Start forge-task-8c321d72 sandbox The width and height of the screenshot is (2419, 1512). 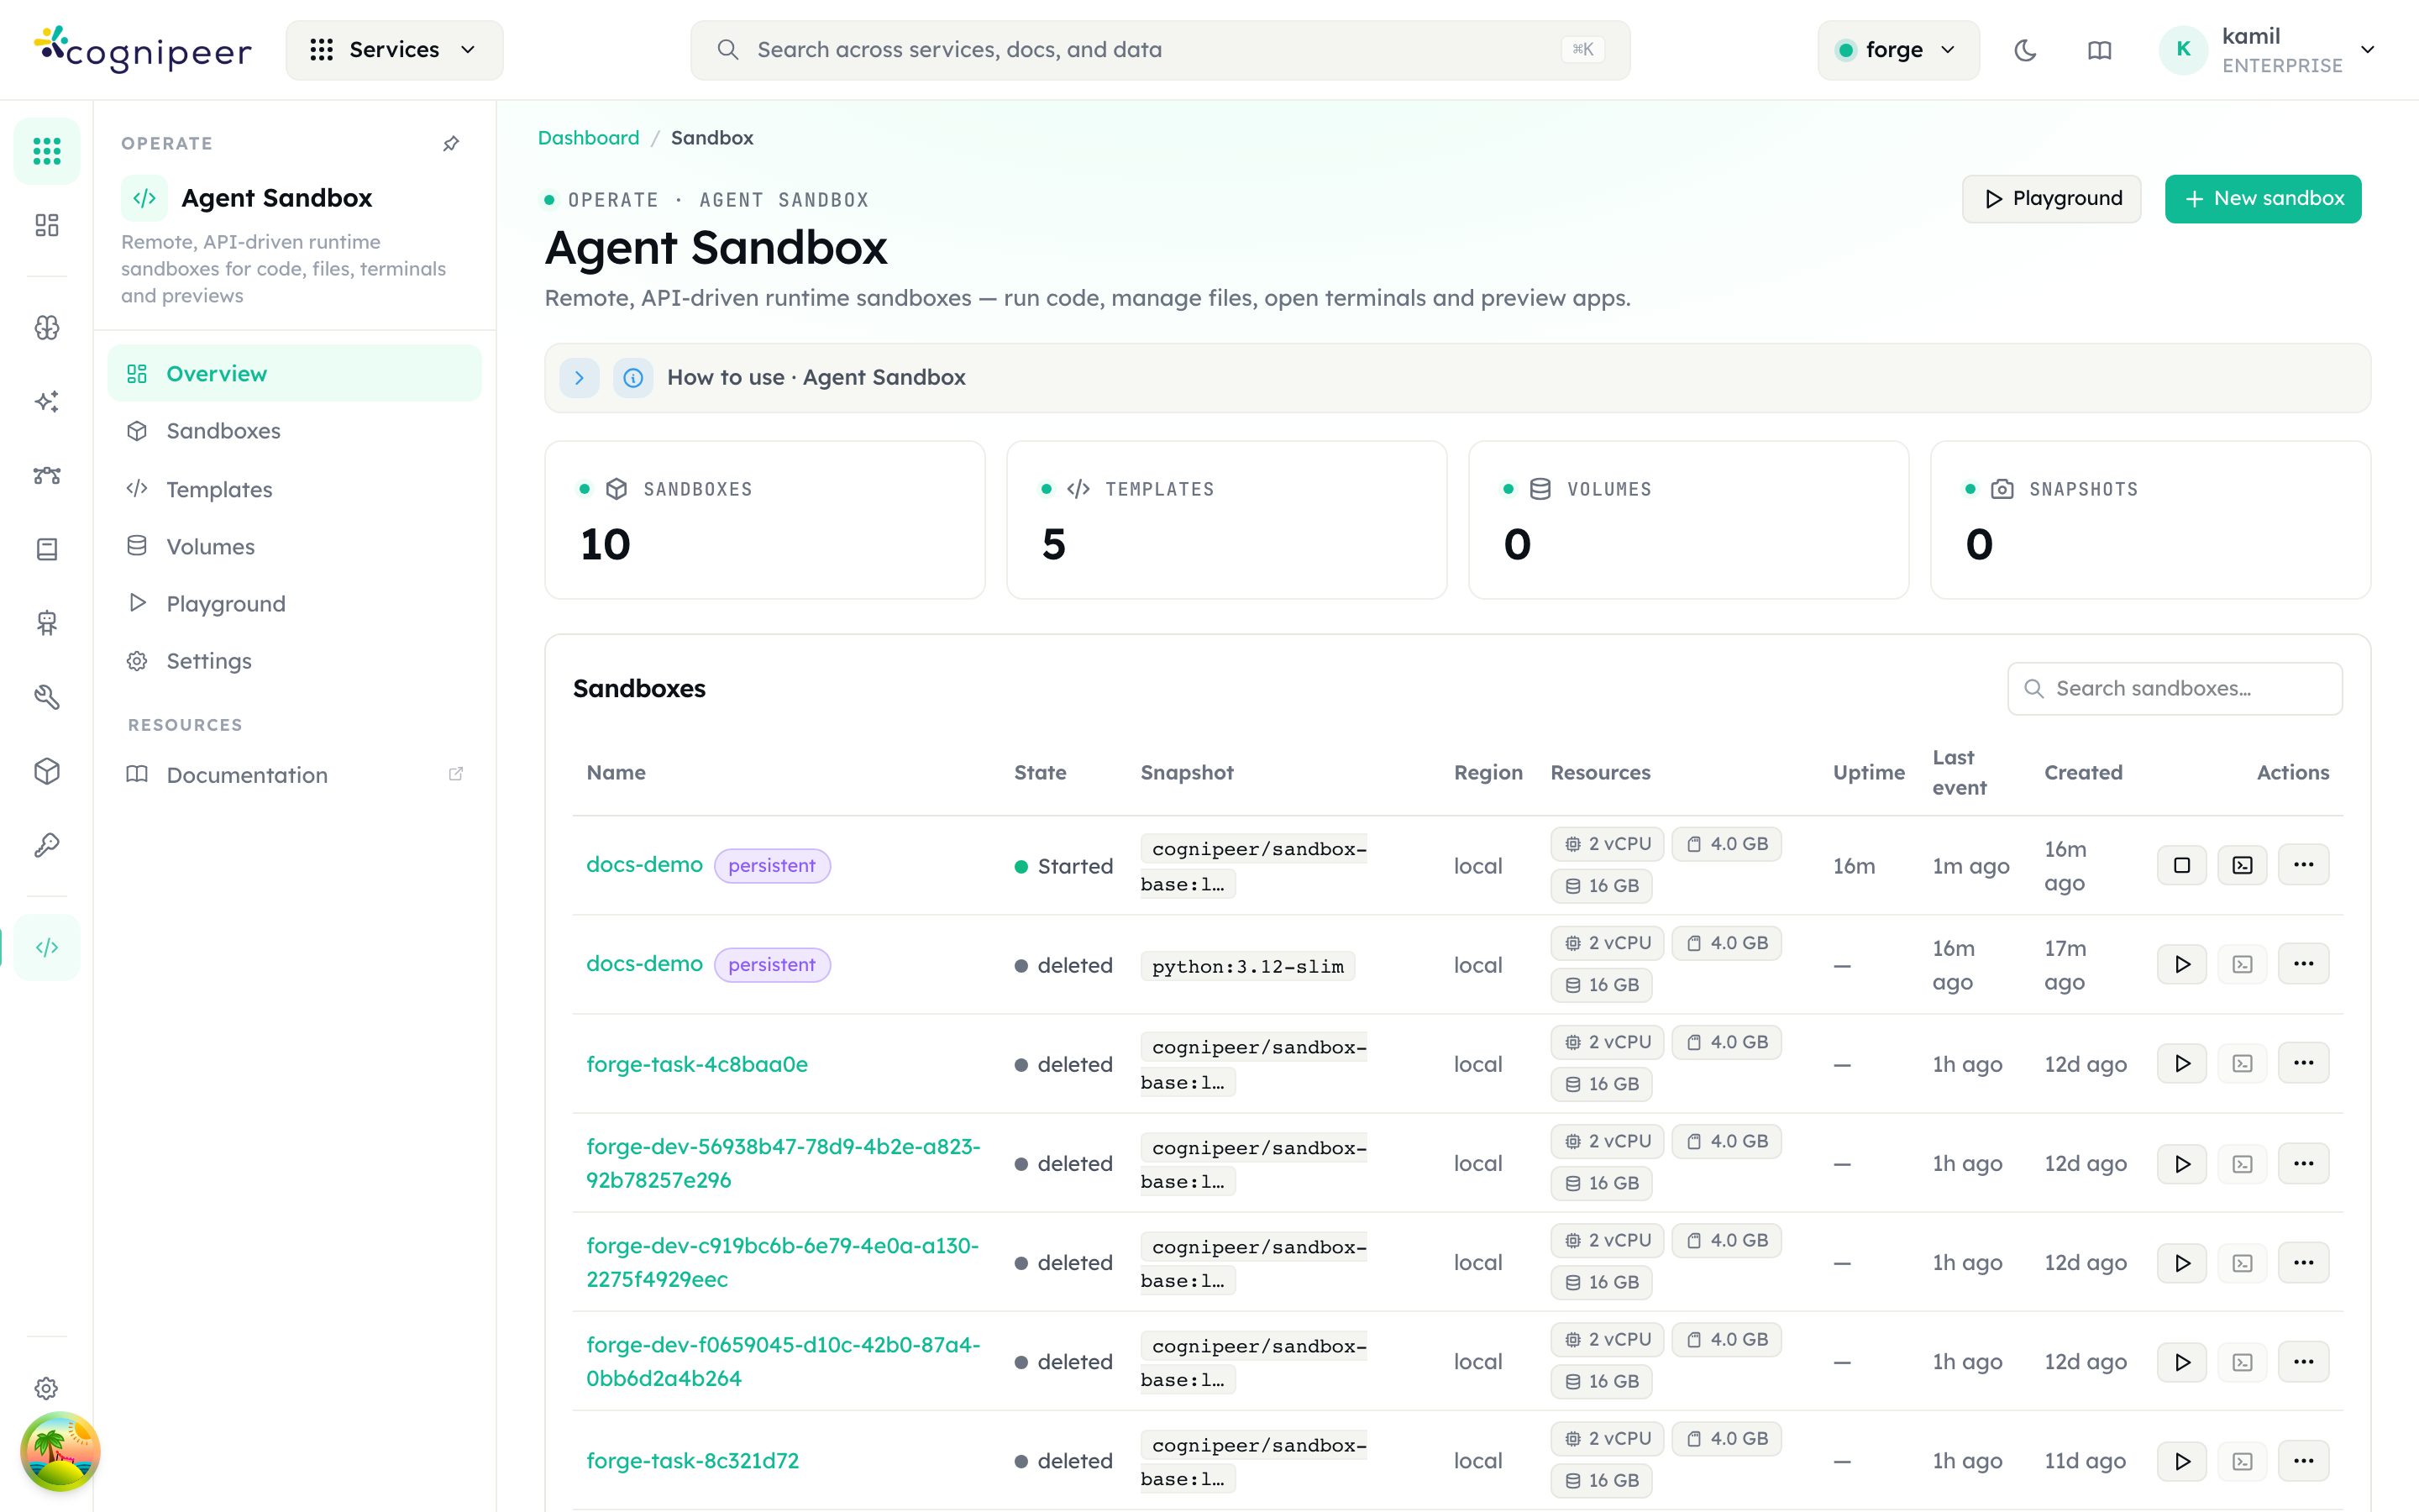click(x=2182, y=1460)
